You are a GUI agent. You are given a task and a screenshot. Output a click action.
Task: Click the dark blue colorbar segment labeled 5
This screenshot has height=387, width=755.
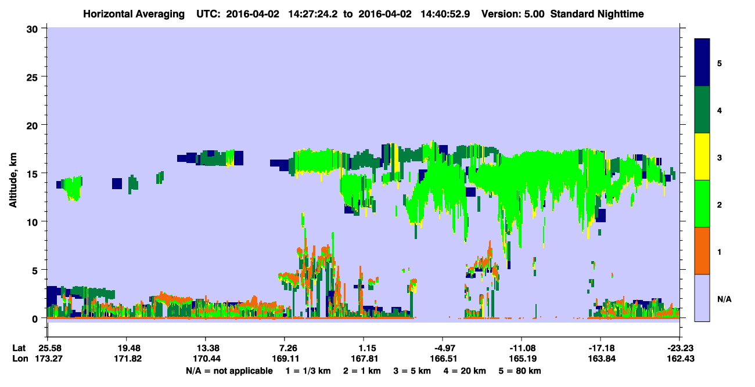pos(702,63)
